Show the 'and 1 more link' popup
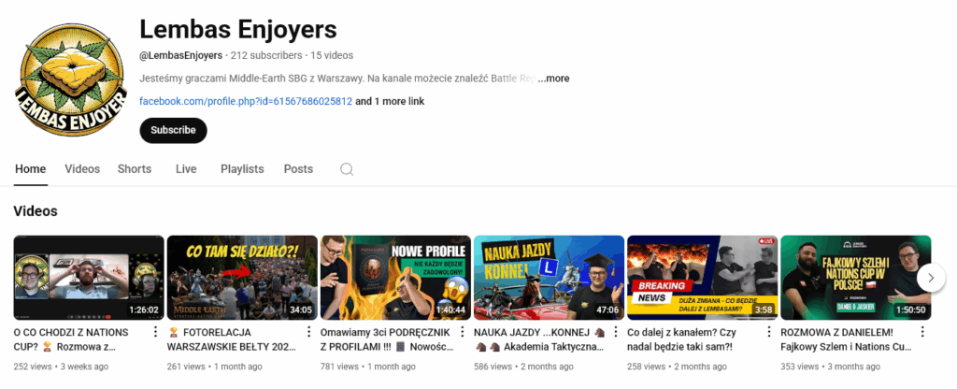Screen dimensions: 957x389 coord(390,101)
